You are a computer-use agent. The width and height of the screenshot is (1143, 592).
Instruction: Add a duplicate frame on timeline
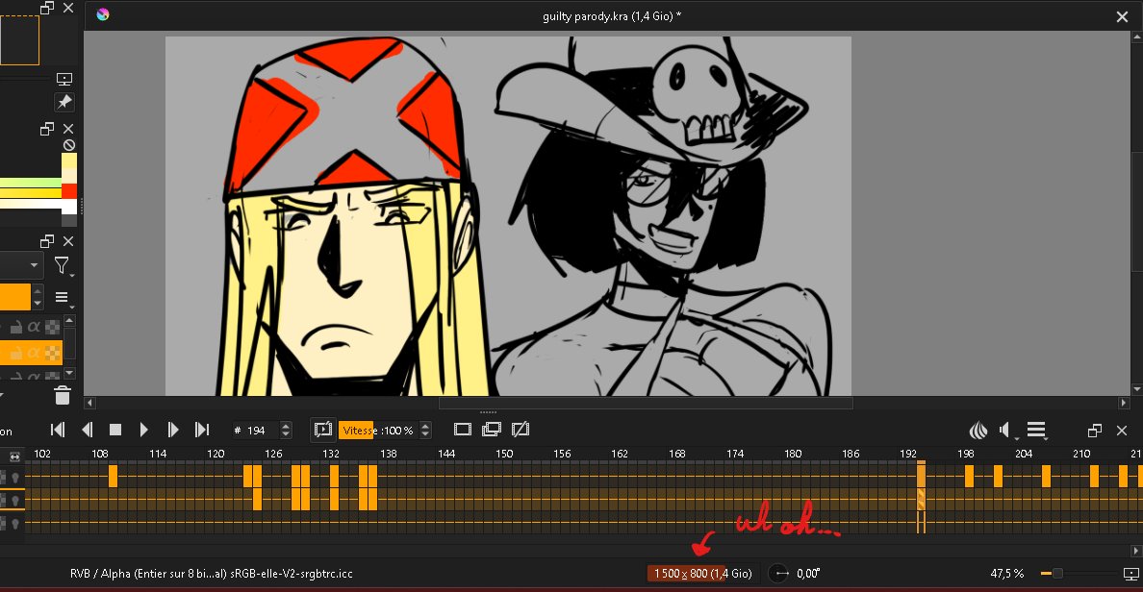tap(492, 430)
